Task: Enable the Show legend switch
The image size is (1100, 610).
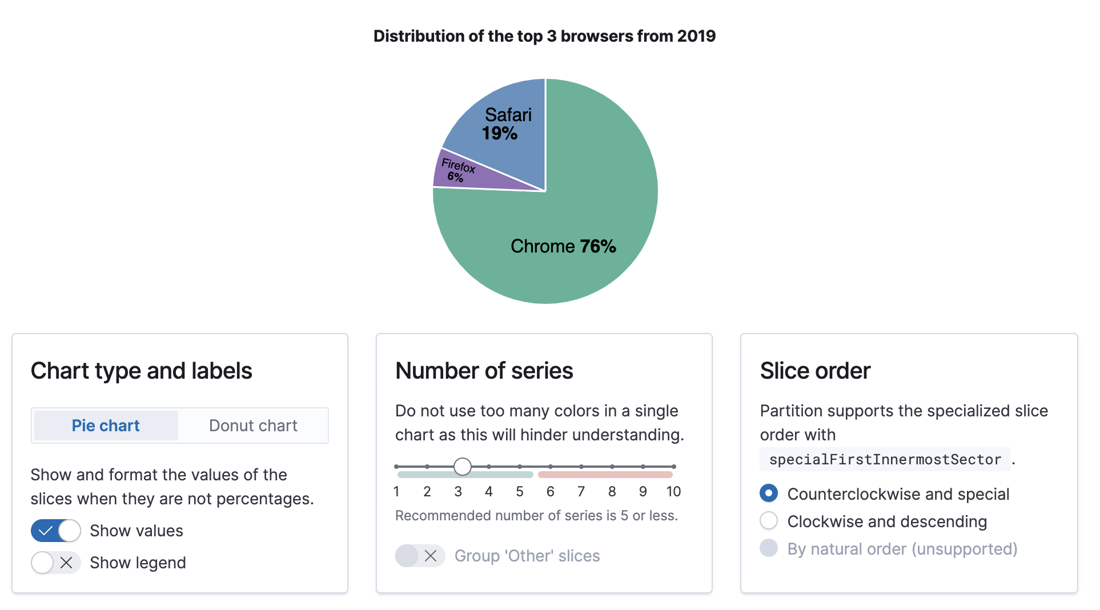Action: pyautogui.click(x=55, y=563)
